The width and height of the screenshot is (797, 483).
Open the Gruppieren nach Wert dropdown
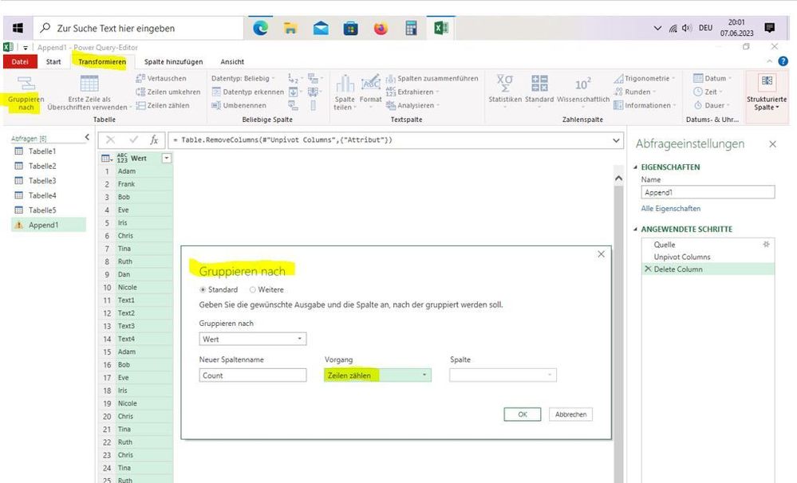click(253, 339)
